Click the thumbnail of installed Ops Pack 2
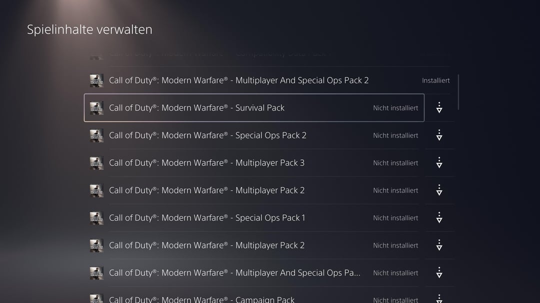 (x=96, y=80)
